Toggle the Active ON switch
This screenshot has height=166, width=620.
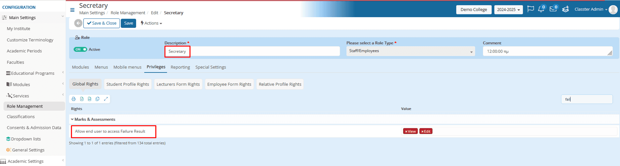(80, 49)
